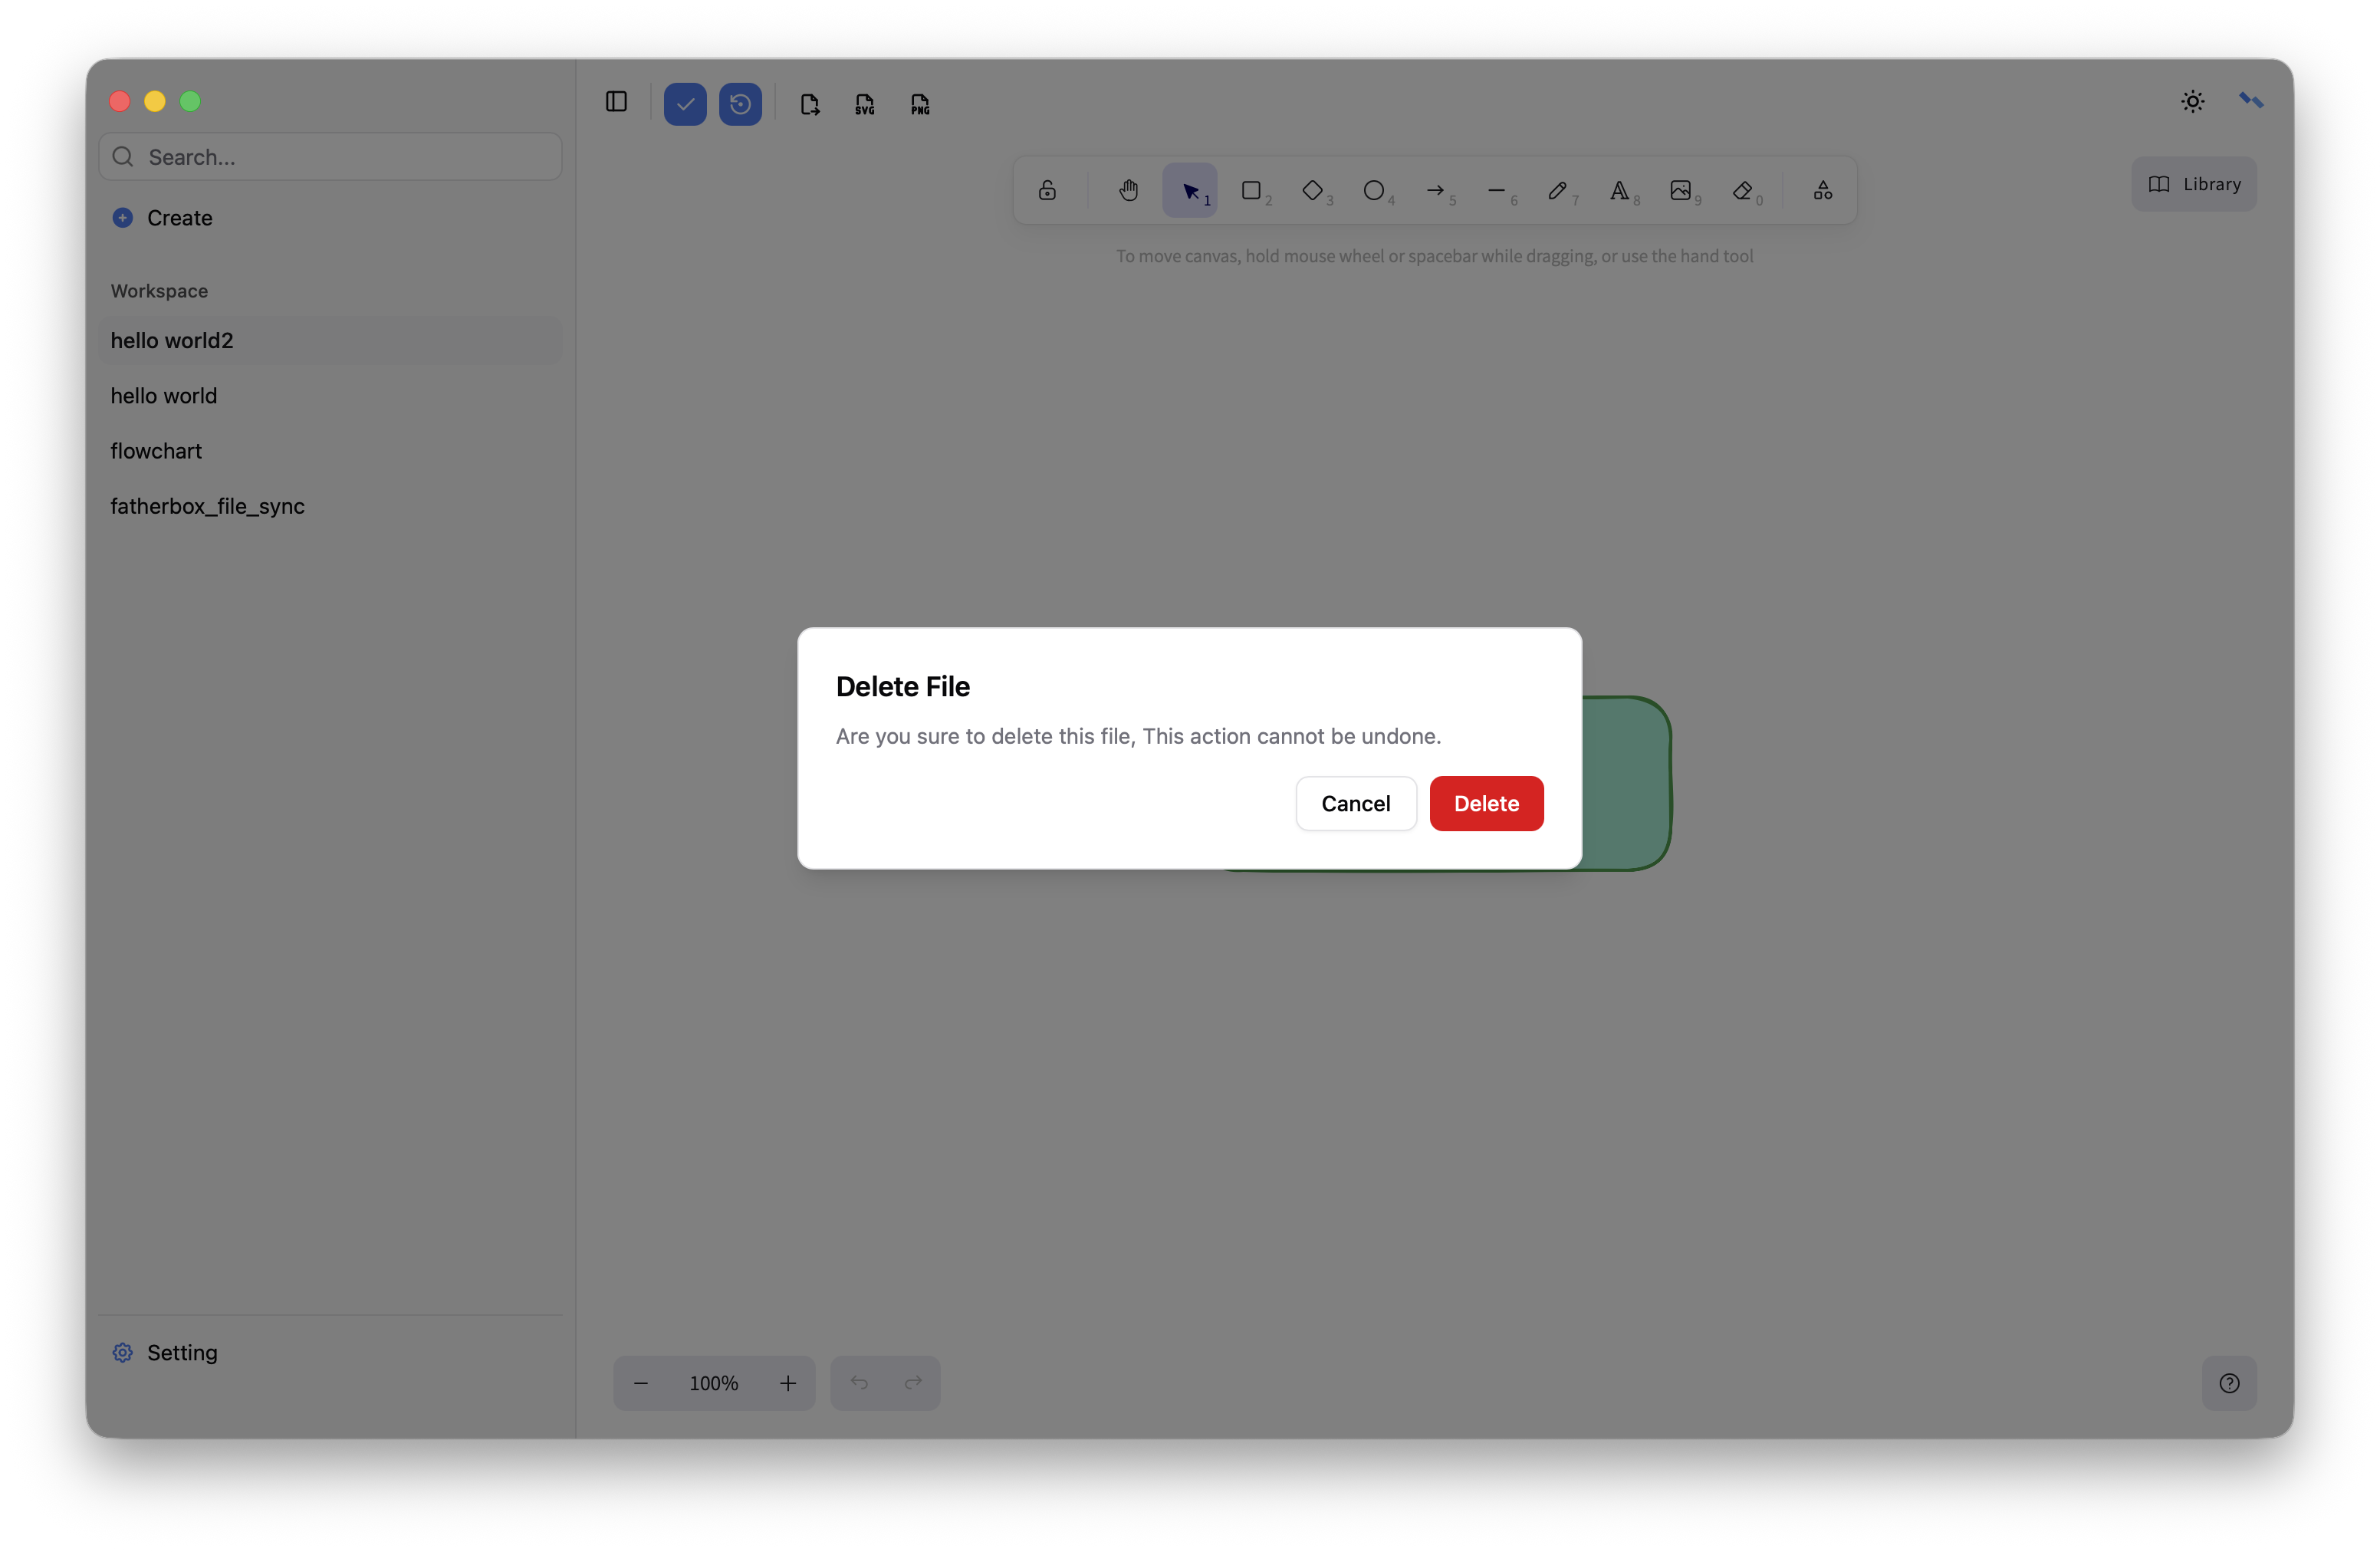Select the Eraser tool
Viewport: 2380px width, 1552px height.
coord(1743,190)
